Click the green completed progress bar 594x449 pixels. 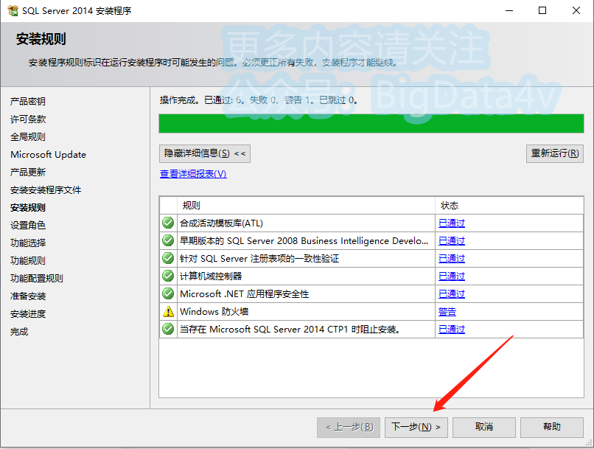pyautogui.click(x=371, y=124)
